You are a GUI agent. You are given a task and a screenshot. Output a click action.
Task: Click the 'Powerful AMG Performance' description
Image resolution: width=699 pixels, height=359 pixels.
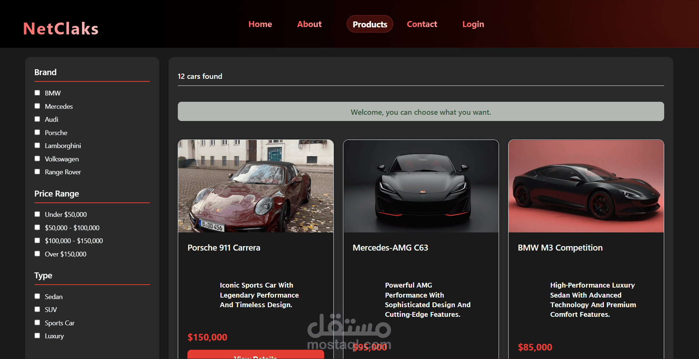[427, 300]
